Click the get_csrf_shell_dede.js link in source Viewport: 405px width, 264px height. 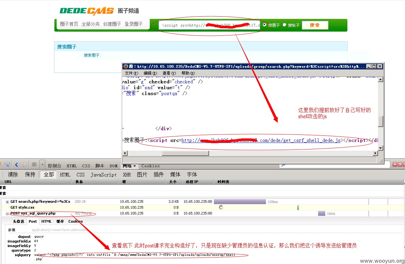pos(261,140)
